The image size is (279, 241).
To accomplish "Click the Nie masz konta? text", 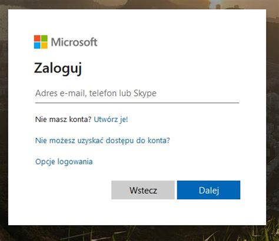I will [63, 119].
